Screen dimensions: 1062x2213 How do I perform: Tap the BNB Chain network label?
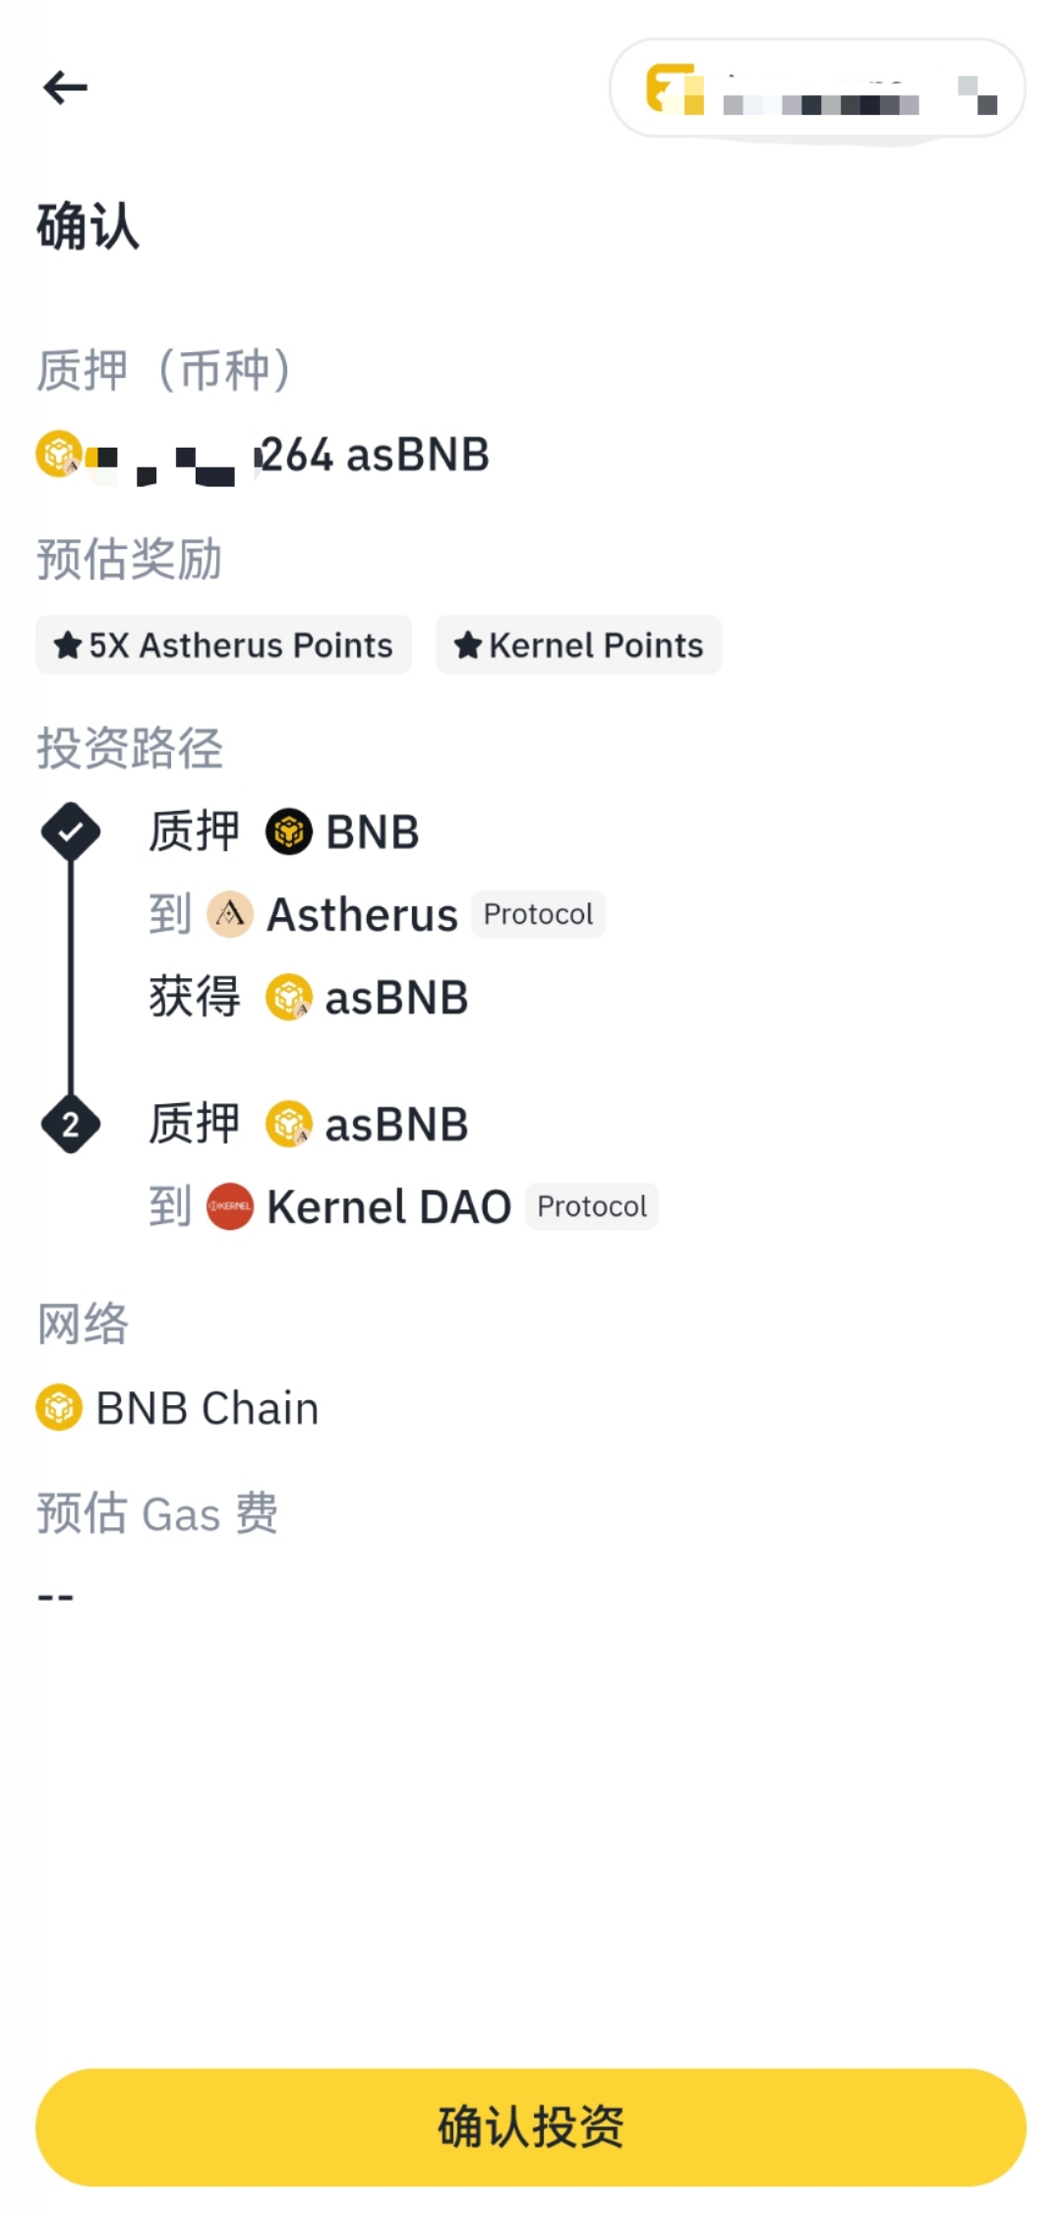207,1408
